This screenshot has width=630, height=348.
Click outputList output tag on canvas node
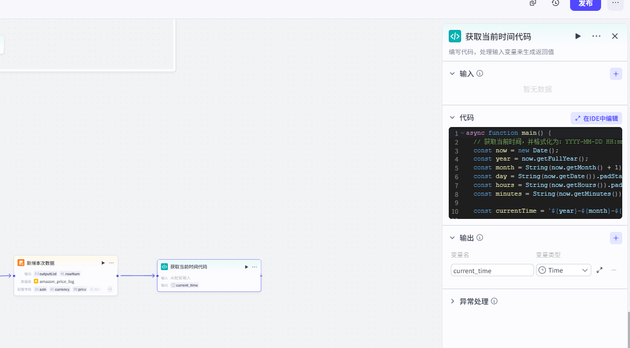pyautogui.click(x=45, y=274)
